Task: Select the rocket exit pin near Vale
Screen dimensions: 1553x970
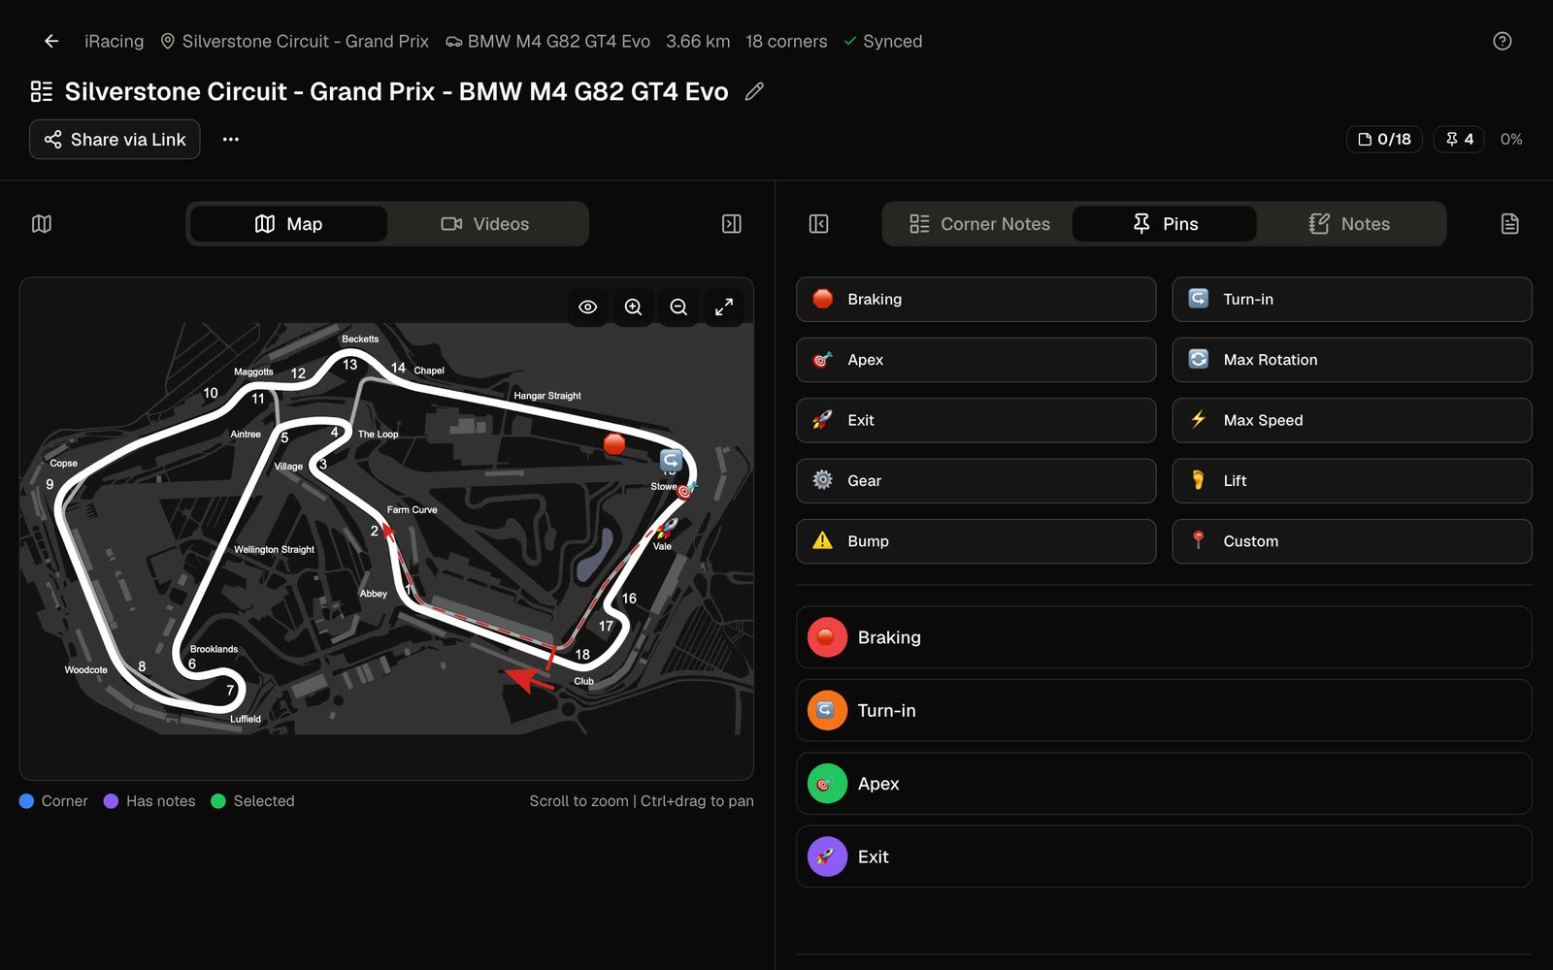Action: coord(667,528)
